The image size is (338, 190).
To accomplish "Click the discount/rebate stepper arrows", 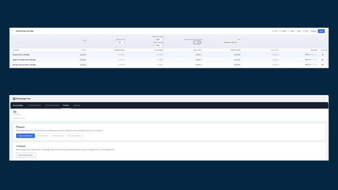I will point(199,42).
